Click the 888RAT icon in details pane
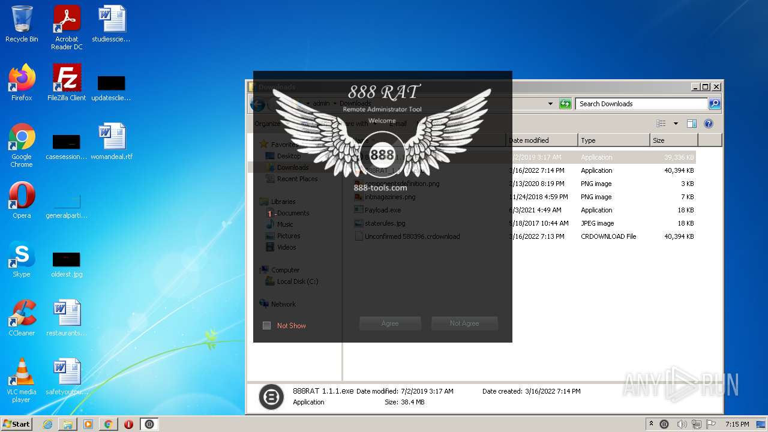The image size is (768, 432). coord(271,397)
